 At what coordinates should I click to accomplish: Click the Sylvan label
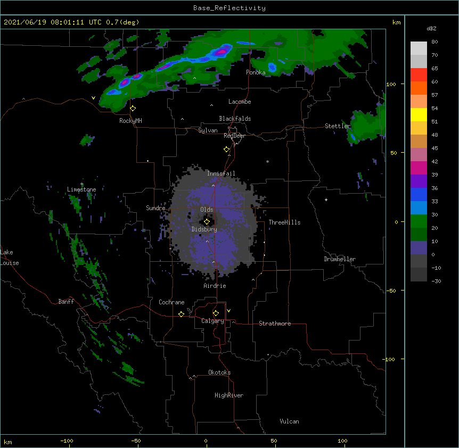208,130
